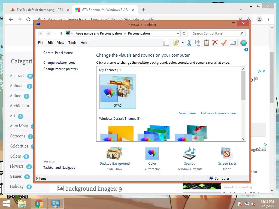Click the Back arrow in Personalization window
This screenshot has height=209, width=279.
[x=41, y=33]
